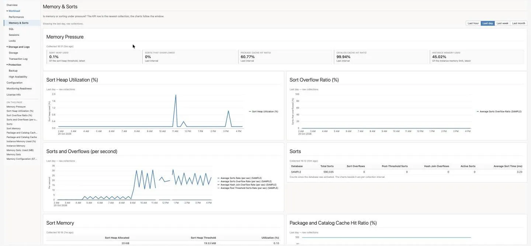Jump to Instance Memory Used (%) link
Viewport: 531px width, 246px height.
[x=21, y=141]
